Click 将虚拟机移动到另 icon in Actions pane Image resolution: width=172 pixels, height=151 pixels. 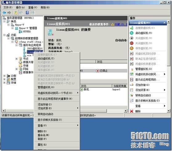pyautogui.click(x=132, y=74)
